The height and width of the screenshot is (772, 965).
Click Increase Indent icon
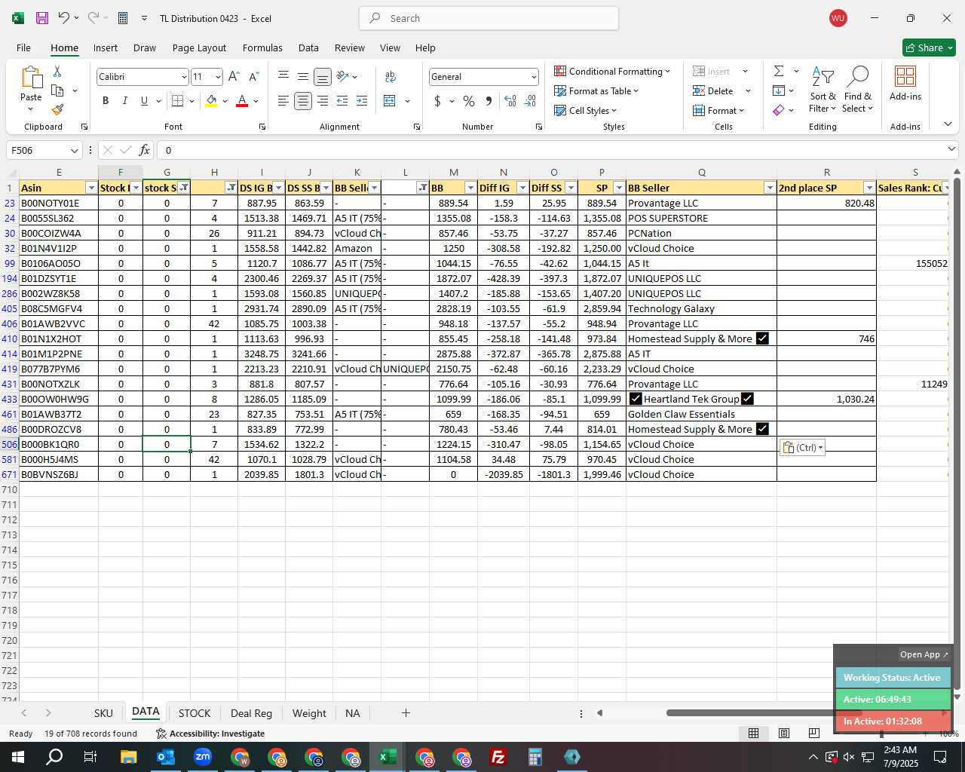[362, 101]
